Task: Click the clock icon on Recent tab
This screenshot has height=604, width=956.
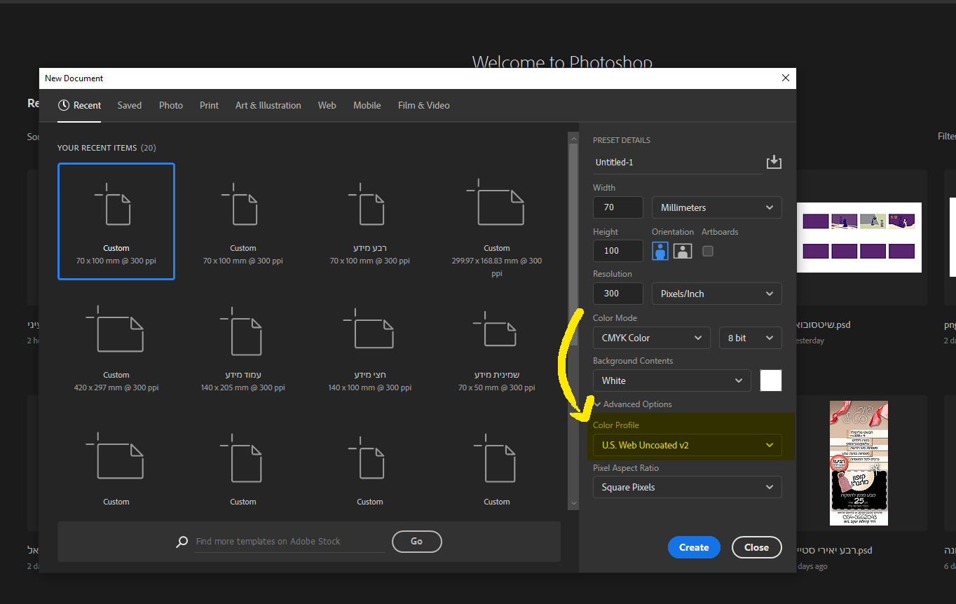Action: pyautogui.click(x=64, y=105)
